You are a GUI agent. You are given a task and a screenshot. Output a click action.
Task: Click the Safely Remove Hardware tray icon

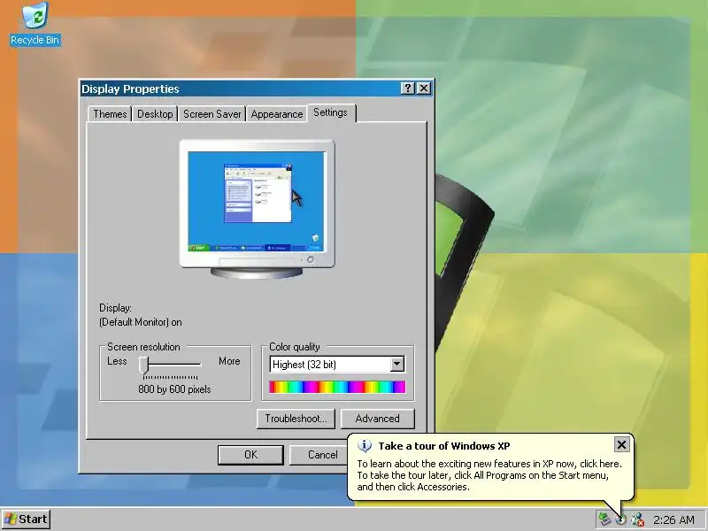604,519
